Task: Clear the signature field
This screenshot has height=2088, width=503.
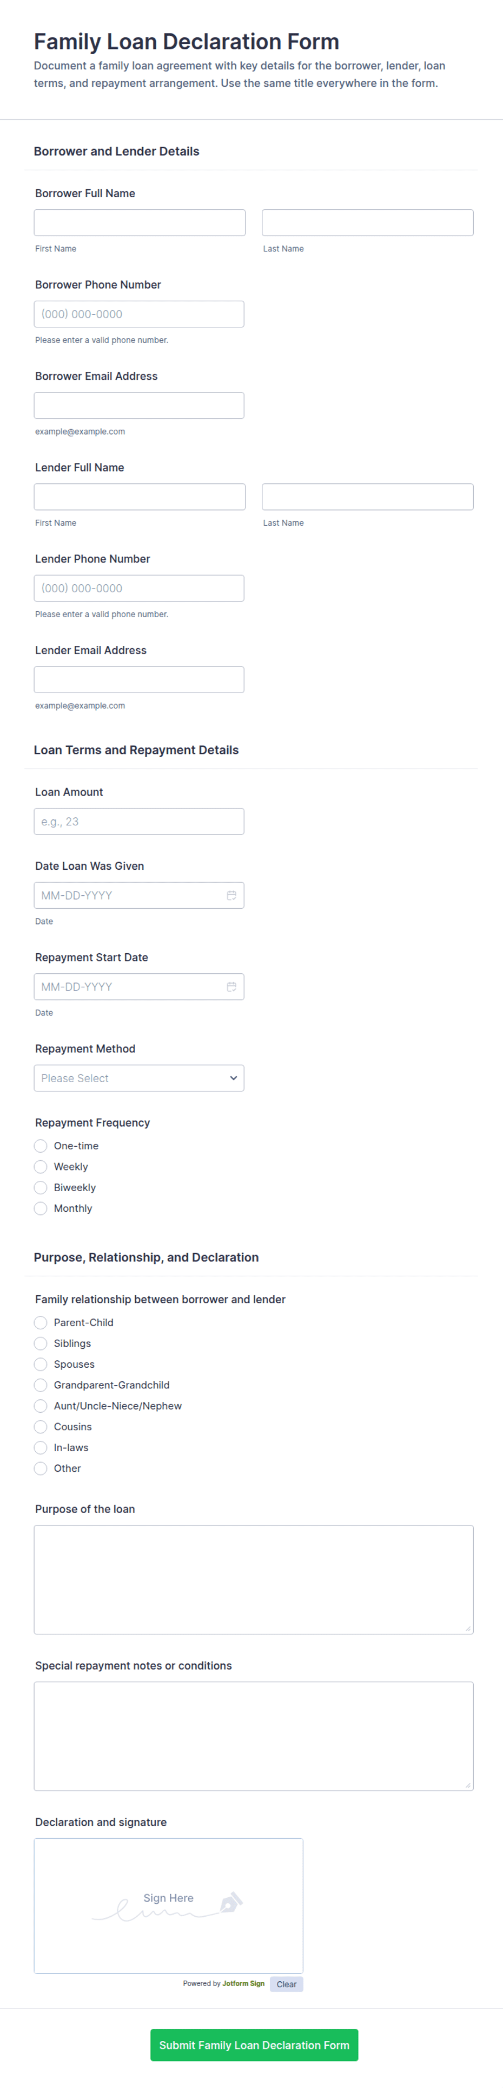Action: point(286,1984)
